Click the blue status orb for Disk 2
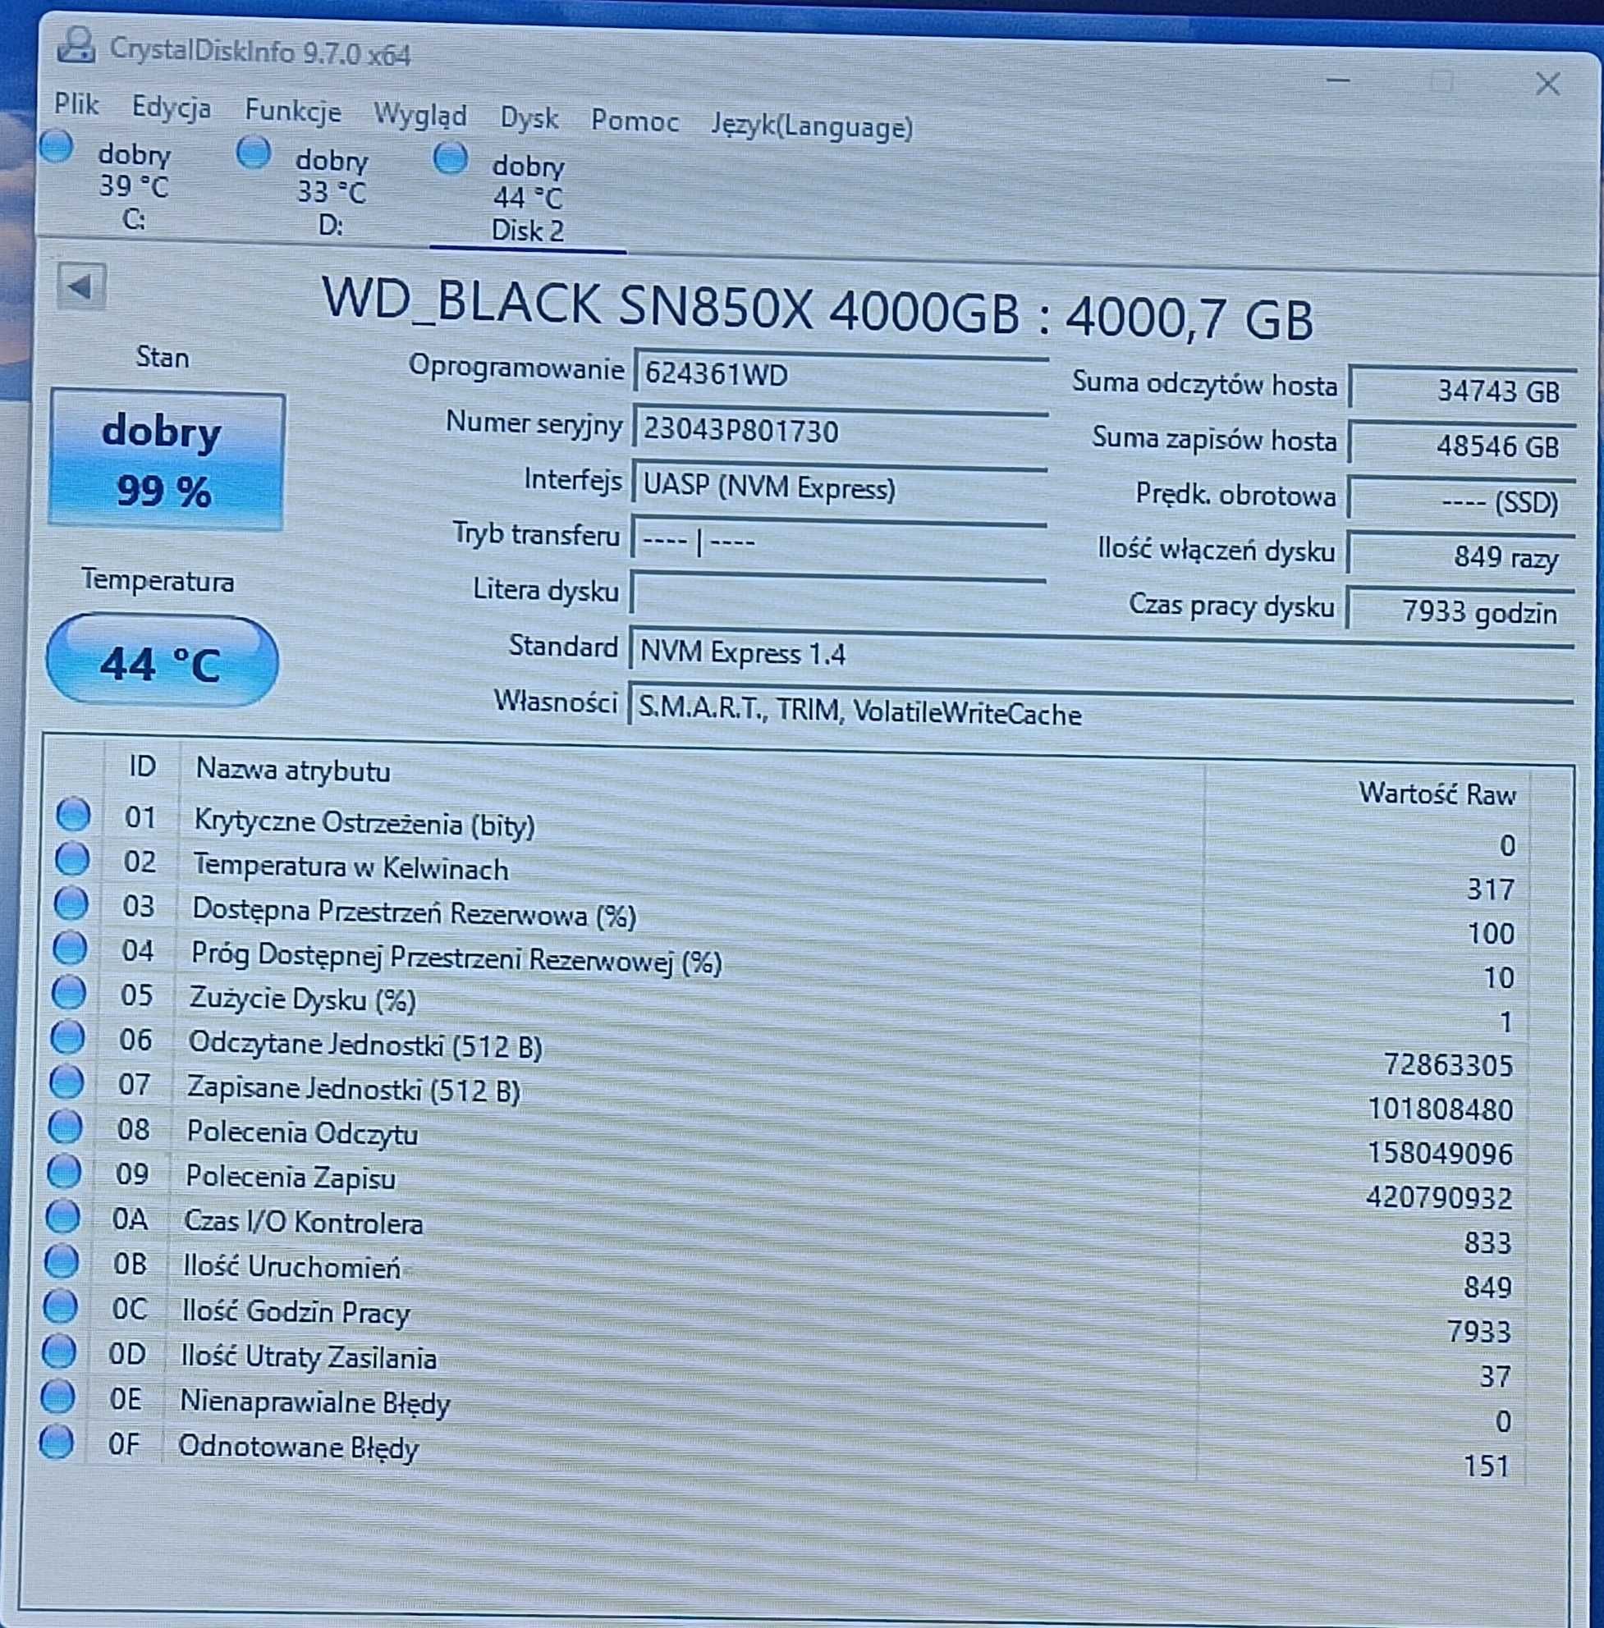 (x=451, y=158)
